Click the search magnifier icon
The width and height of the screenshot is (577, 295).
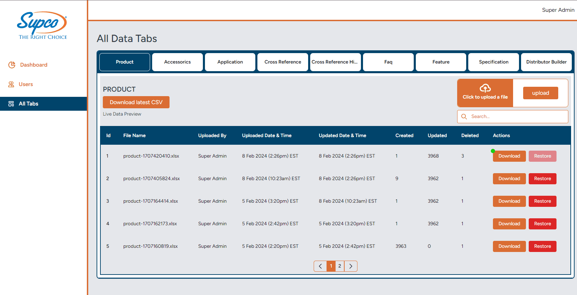pos(464,117)
